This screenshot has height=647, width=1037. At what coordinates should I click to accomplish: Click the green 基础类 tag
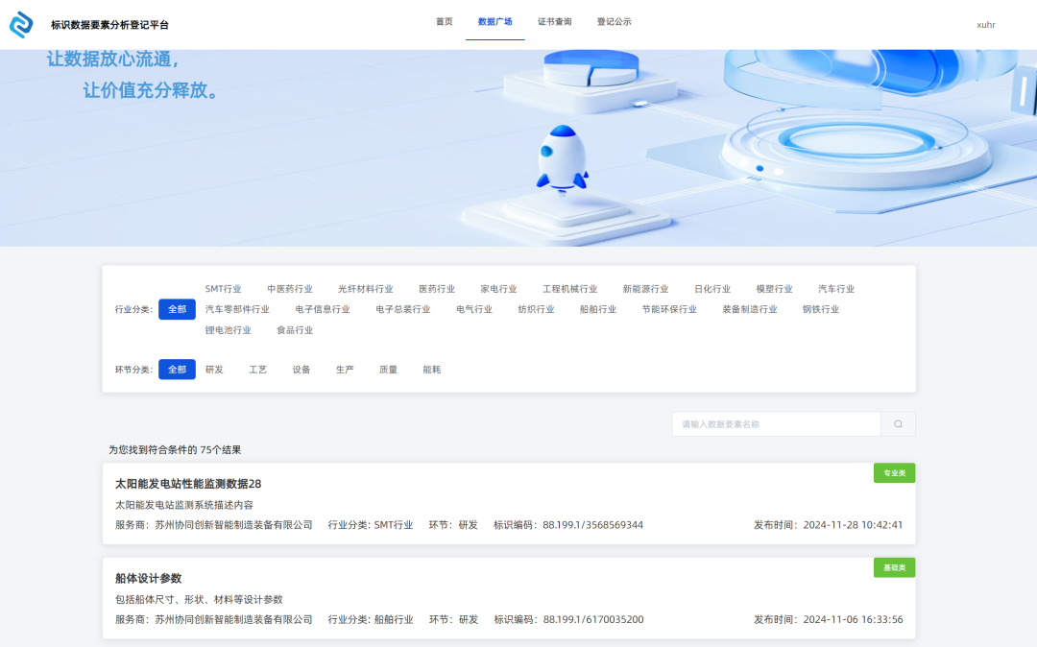(x=894, y=567)
